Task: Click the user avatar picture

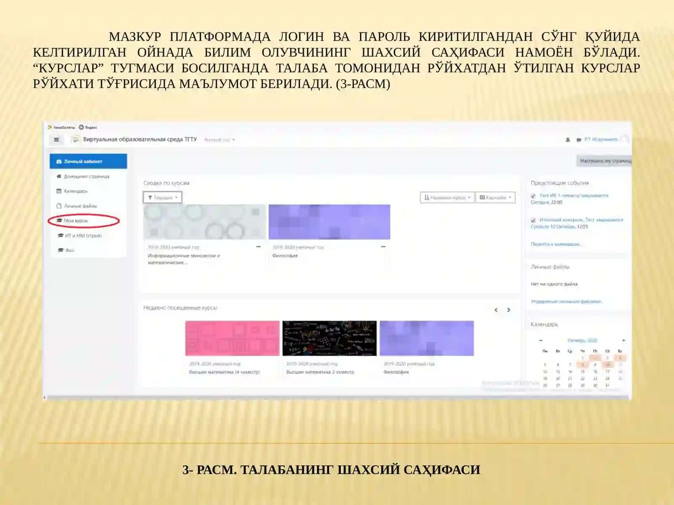Action: tap(625, 139)
